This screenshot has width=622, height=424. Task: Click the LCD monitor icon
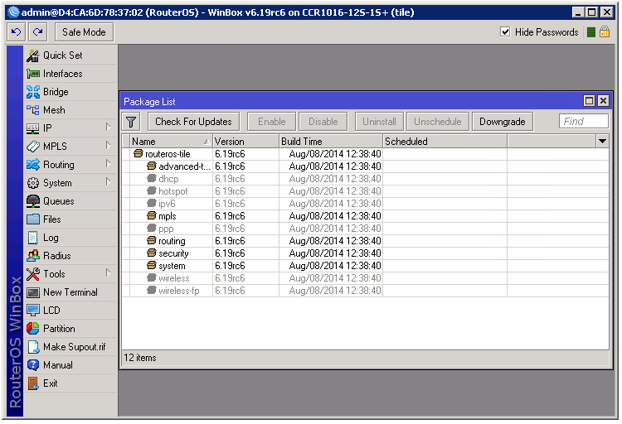point(33,311)
